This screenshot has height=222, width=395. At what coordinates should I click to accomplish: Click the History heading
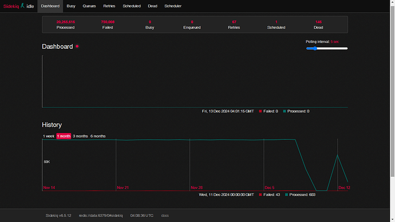point(52,125)
